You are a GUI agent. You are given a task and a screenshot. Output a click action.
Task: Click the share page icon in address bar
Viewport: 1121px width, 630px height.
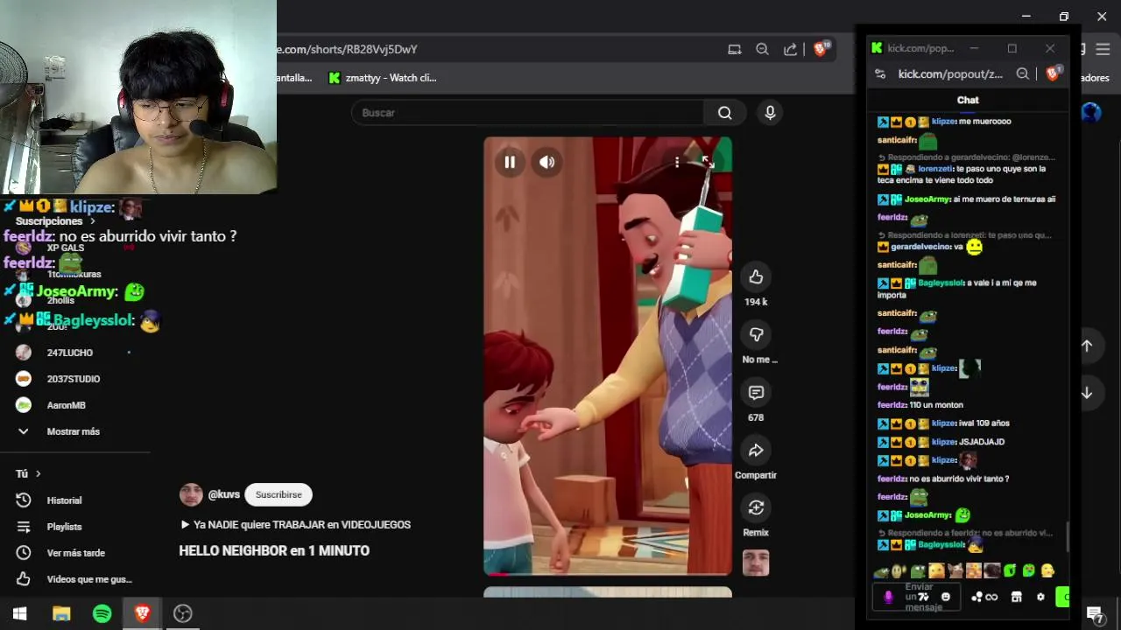tap(790, 50)
